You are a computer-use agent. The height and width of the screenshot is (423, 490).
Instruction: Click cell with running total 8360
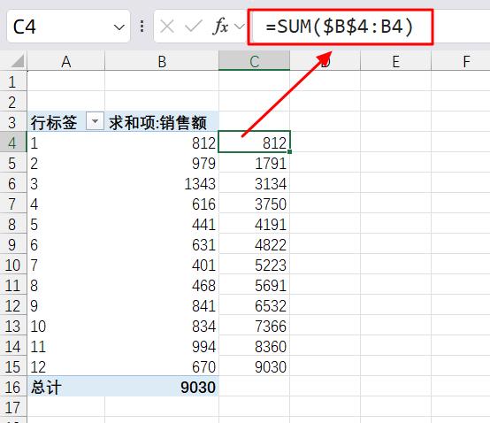[255, 346]
